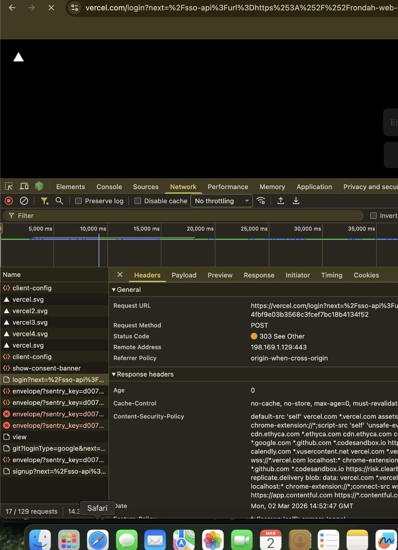Screen dimensions: 398x550
Task: Export HAR file download icon
Action: [x=296, y=201]
